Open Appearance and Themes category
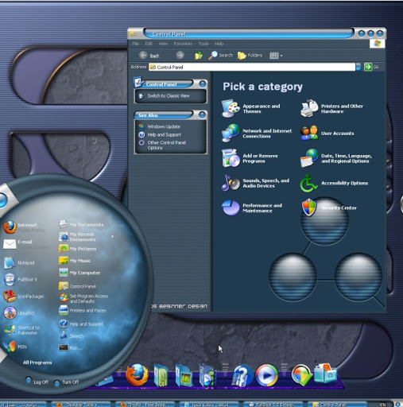The height and width of the screenshot is (407, 403). (x=251, y=109)
